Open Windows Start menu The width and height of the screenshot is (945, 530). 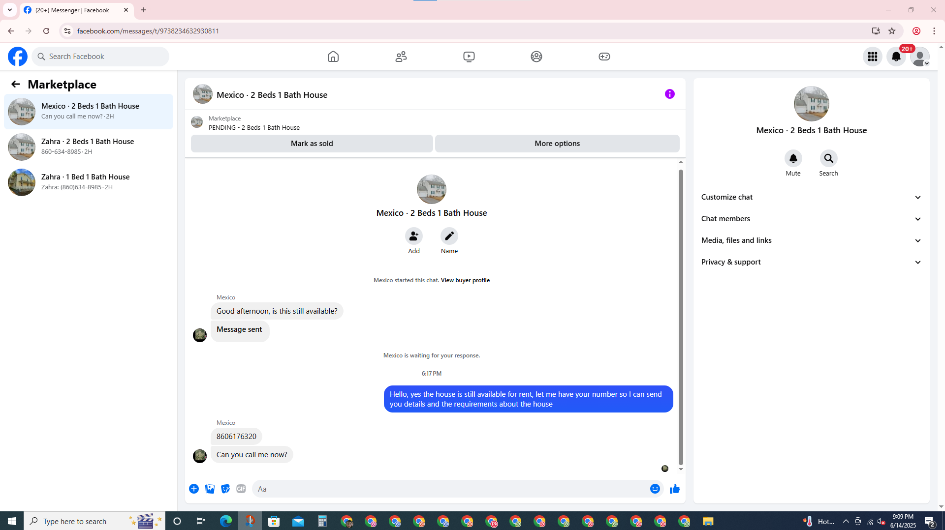coord(12,521)
